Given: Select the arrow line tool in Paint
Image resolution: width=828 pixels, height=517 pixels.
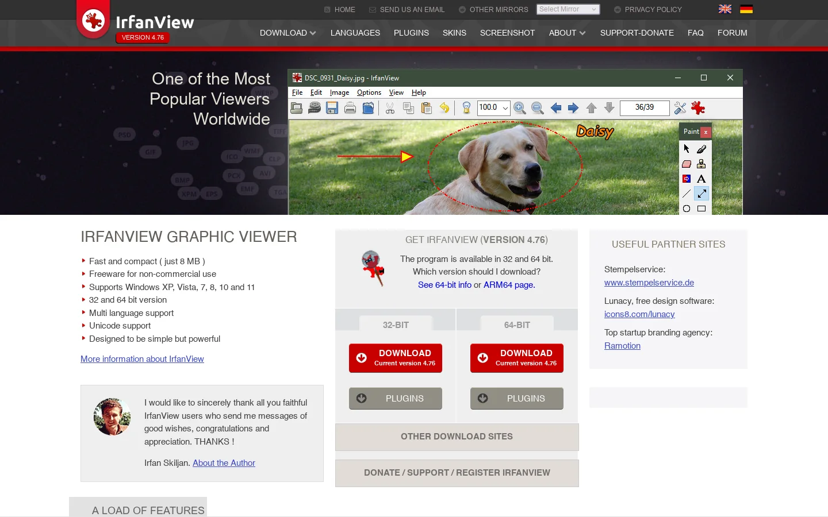Looking at the screenshot, I should [701, 194].
